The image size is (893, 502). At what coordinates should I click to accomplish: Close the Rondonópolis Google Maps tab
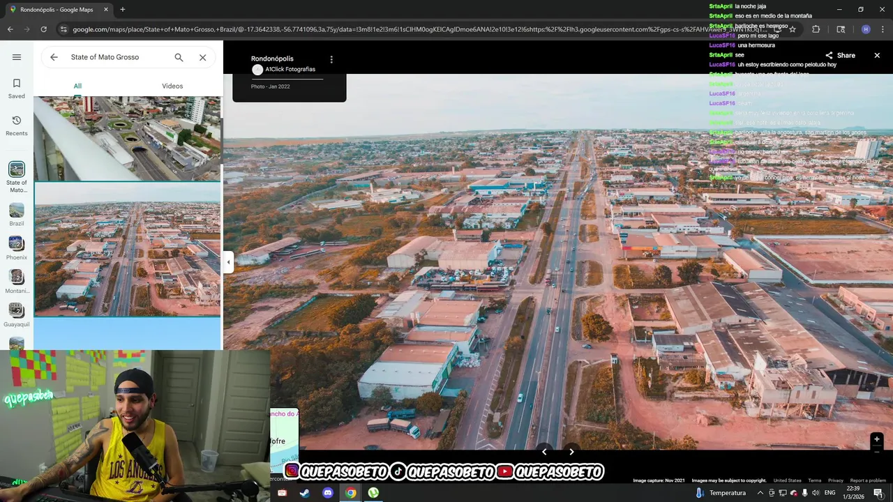tap(106, 10)
